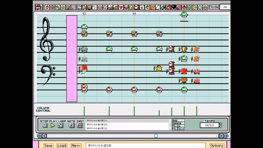Image resolution: width=263 pixels, height=148 pixels.
Task: Step back one measure with left arrow
Action: [44, 136]
